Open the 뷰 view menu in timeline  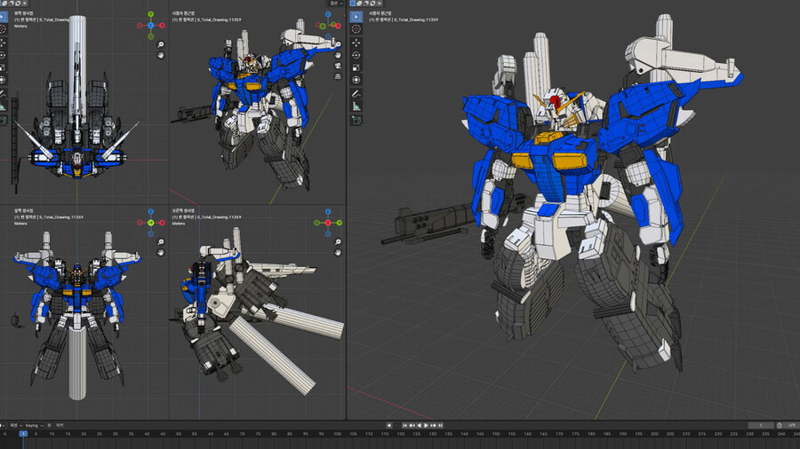[x=49, y=425]
